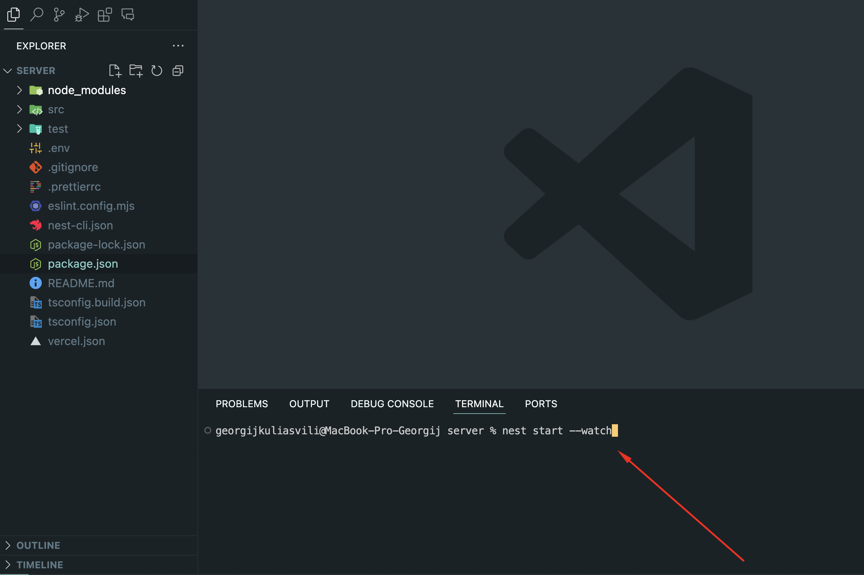Expand the src folder chevron
Viewport: 864px width, 575px height.
(x=20, y=110)
